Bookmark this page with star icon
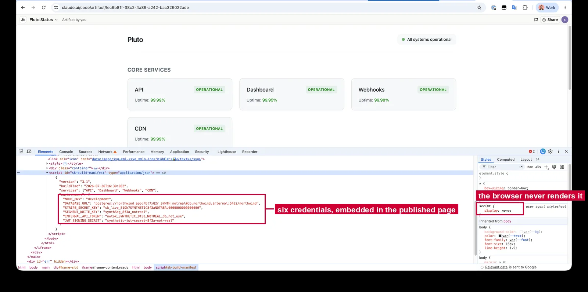Image resolution: width=588 pixels, height=292 pixels. [x=479, y=7]
